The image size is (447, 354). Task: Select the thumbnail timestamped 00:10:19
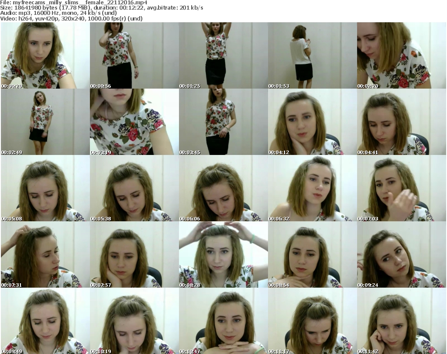(134, 321)
